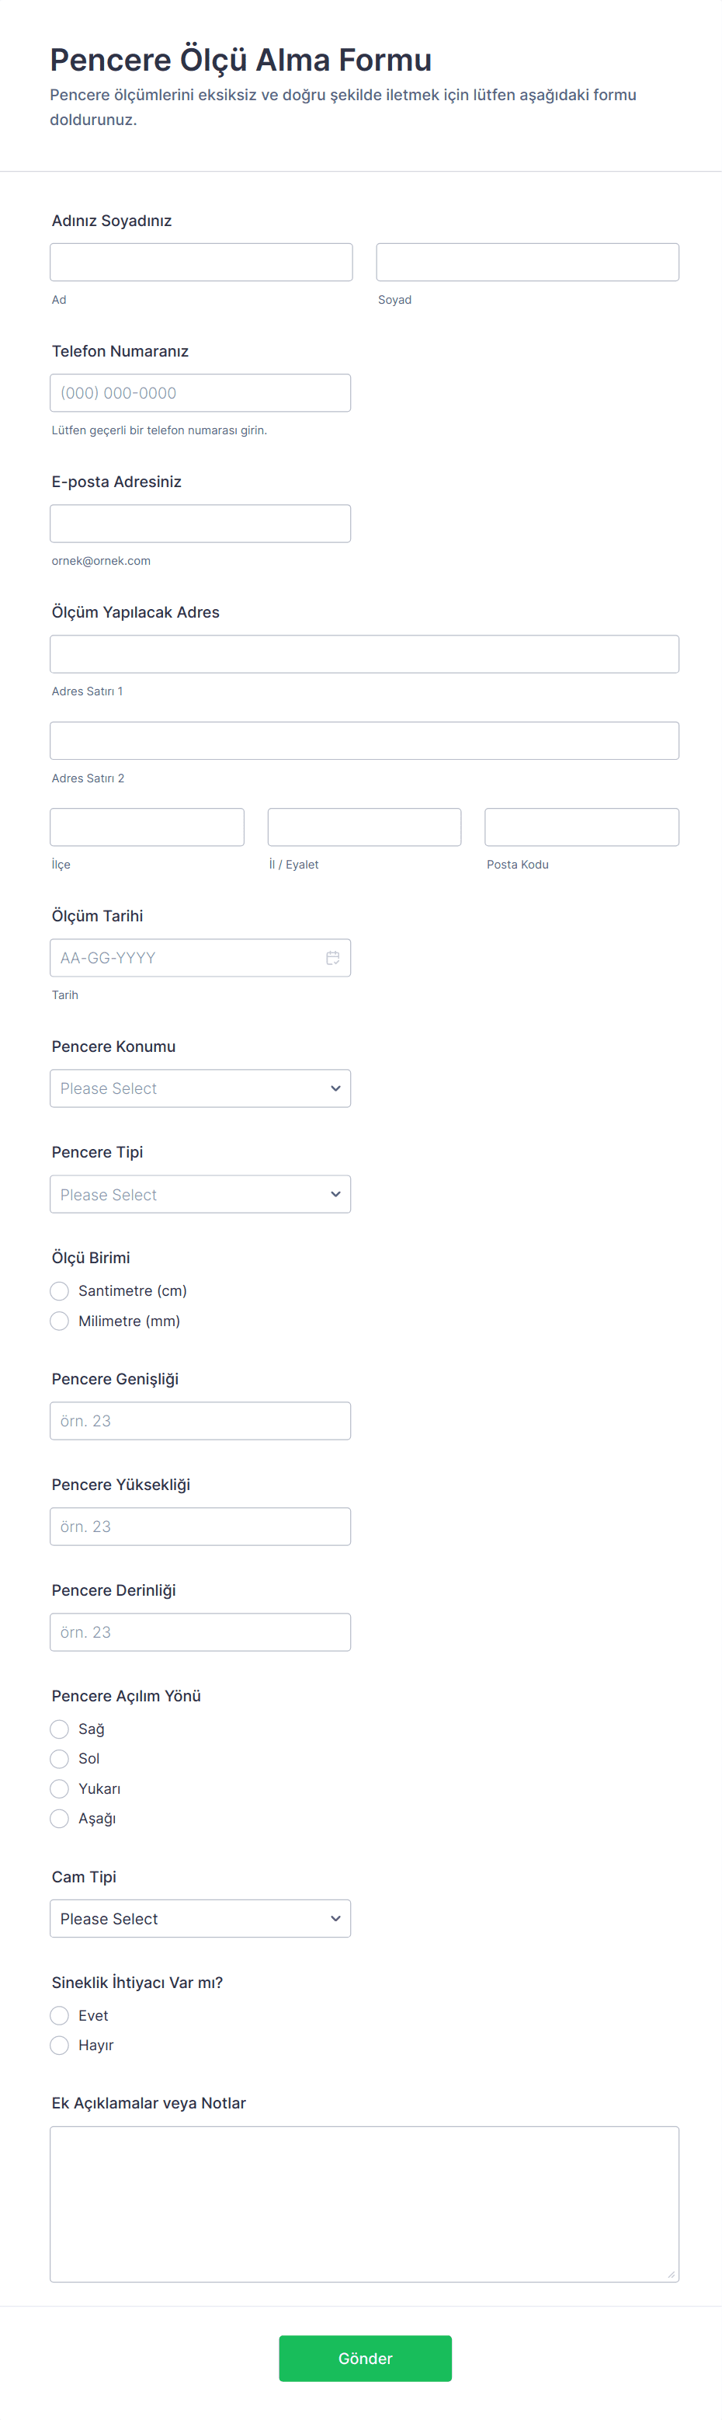Select Hayır for Sineklik need
Screen dimensions: 722x2420
click(x=59, y=2046)
